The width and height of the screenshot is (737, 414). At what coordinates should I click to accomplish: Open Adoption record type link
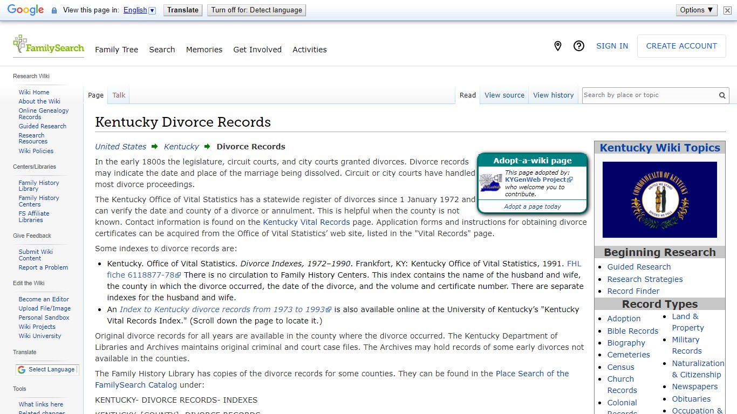(624, 319)
